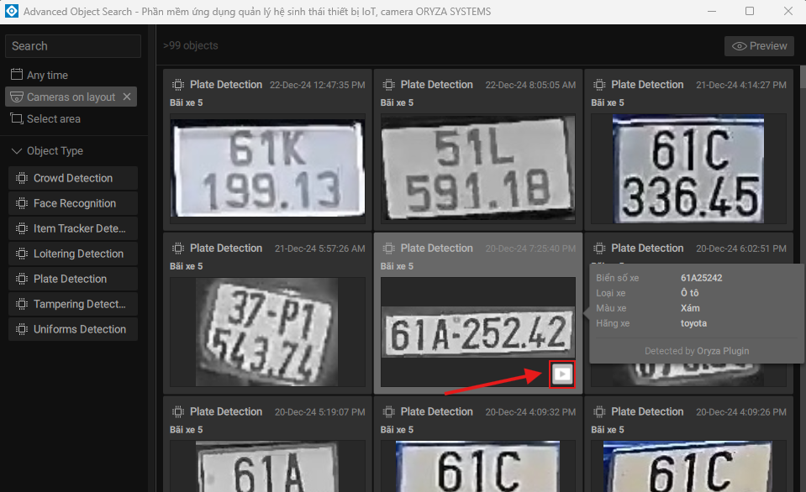This screenshot has width=806, height=492.
Task: Click the timestamp 22-Dec-24 8:05:05 AM
Action: coord(530,86)
